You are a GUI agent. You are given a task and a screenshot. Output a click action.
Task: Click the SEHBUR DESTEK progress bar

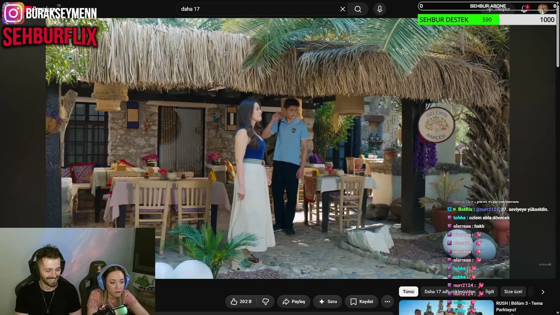coord(487,20)
